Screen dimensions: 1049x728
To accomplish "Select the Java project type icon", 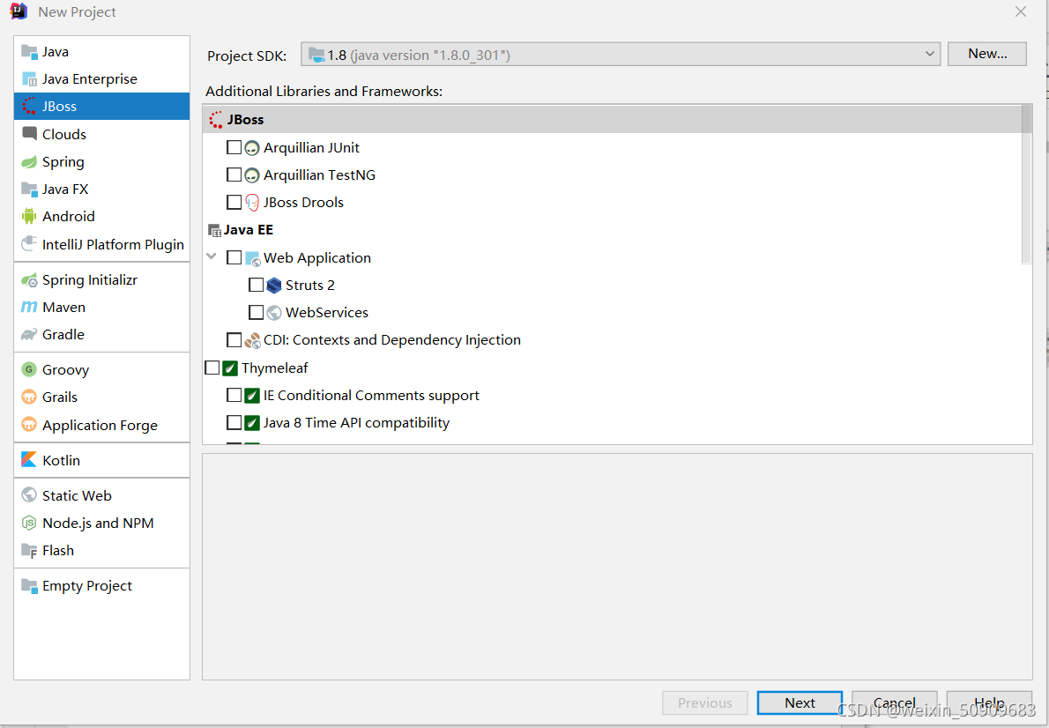I will [x=29, y=51].
